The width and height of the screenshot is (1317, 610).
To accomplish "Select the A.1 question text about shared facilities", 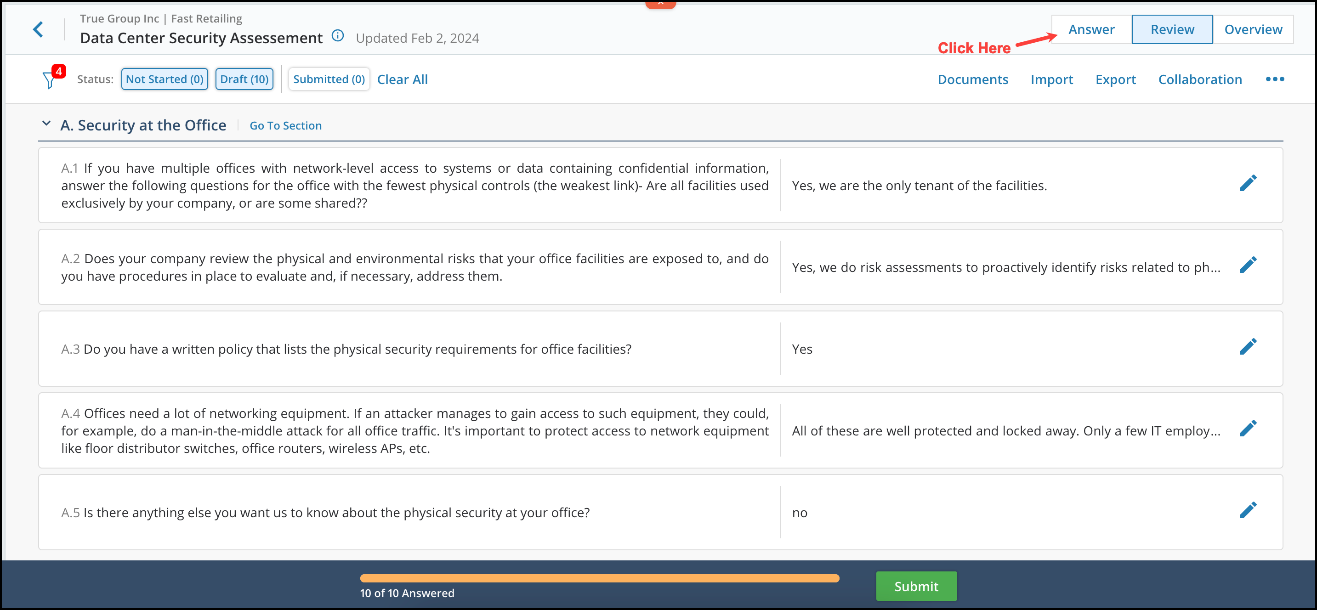I will coord(414,186).
